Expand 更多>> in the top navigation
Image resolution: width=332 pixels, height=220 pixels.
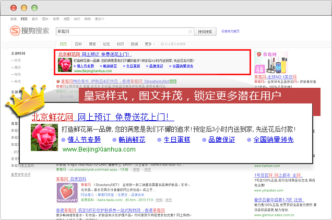pyautogui.click(x=100, y=19)
